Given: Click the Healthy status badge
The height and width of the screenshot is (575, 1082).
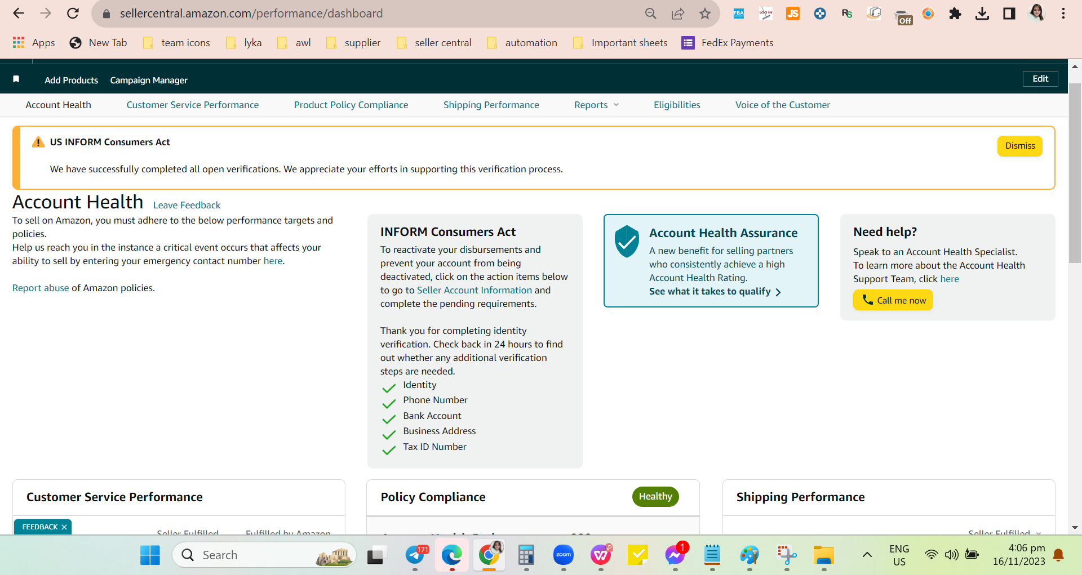Looking at the screenshot, I should (655, 496).
